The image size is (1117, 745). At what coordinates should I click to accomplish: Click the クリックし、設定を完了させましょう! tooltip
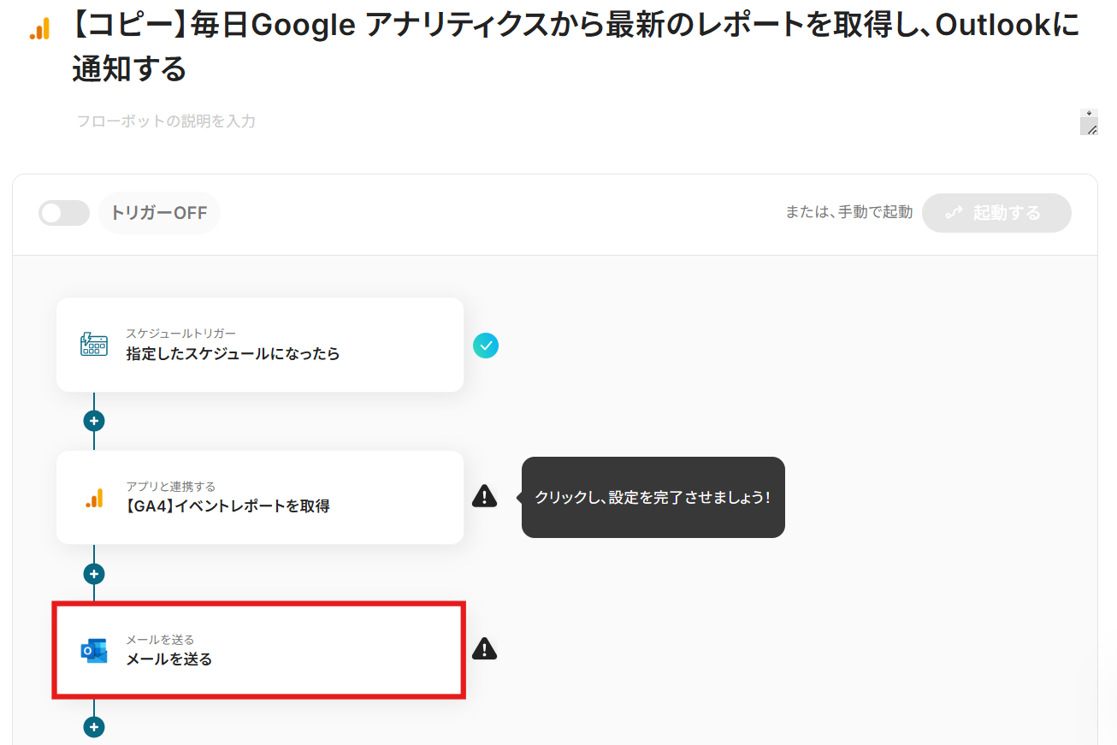[x=653, y=497]
